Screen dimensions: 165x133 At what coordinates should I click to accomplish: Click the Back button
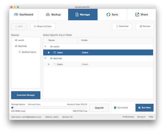pos(19,26)
